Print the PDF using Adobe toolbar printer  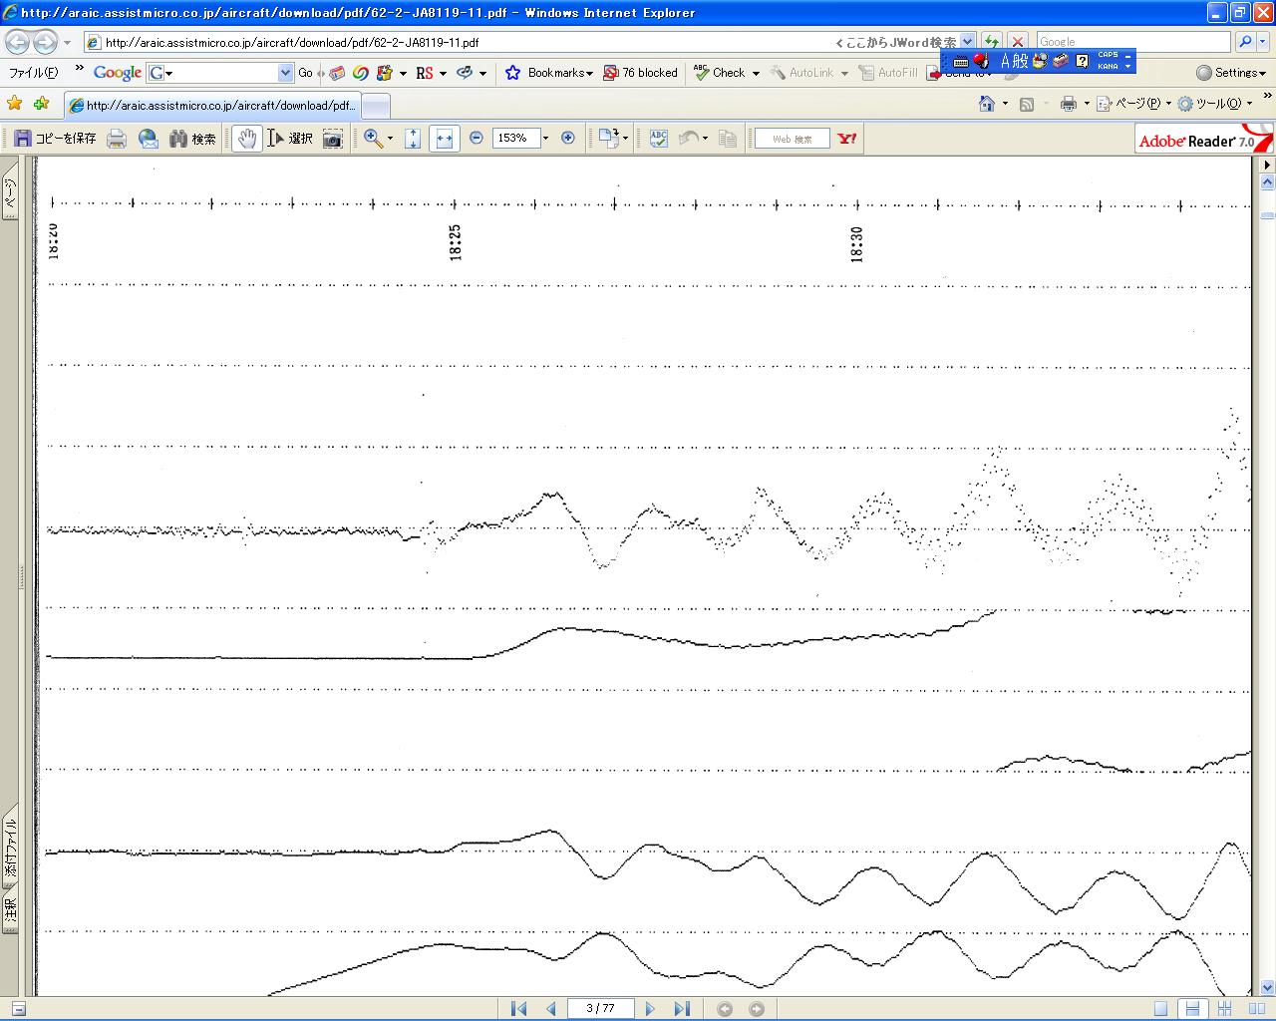pyautogui.click(x=117, y=139)
